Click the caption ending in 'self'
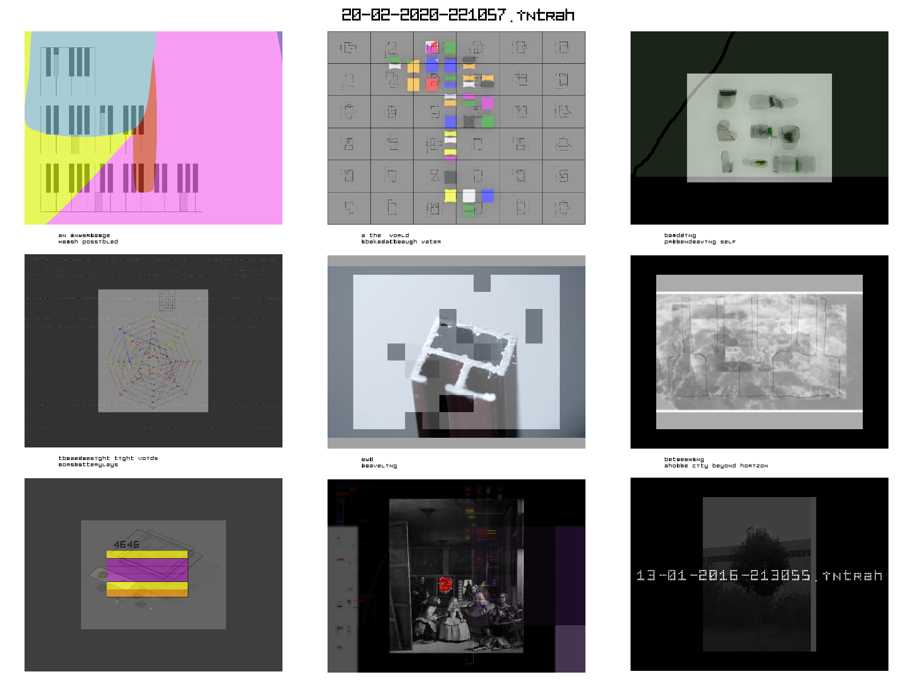Viewport: 913px width, 684px height. coord(700,242)
